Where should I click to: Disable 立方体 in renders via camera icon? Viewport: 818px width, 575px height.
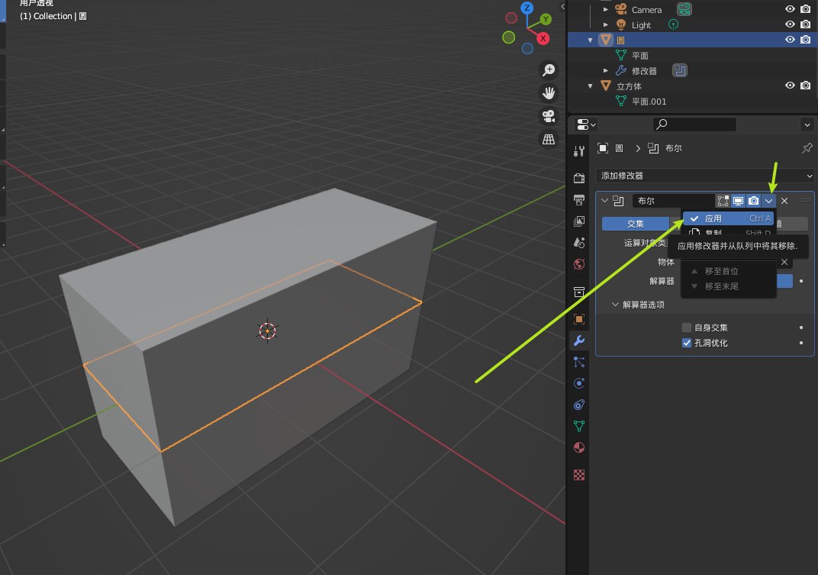(x=806, y=85)
